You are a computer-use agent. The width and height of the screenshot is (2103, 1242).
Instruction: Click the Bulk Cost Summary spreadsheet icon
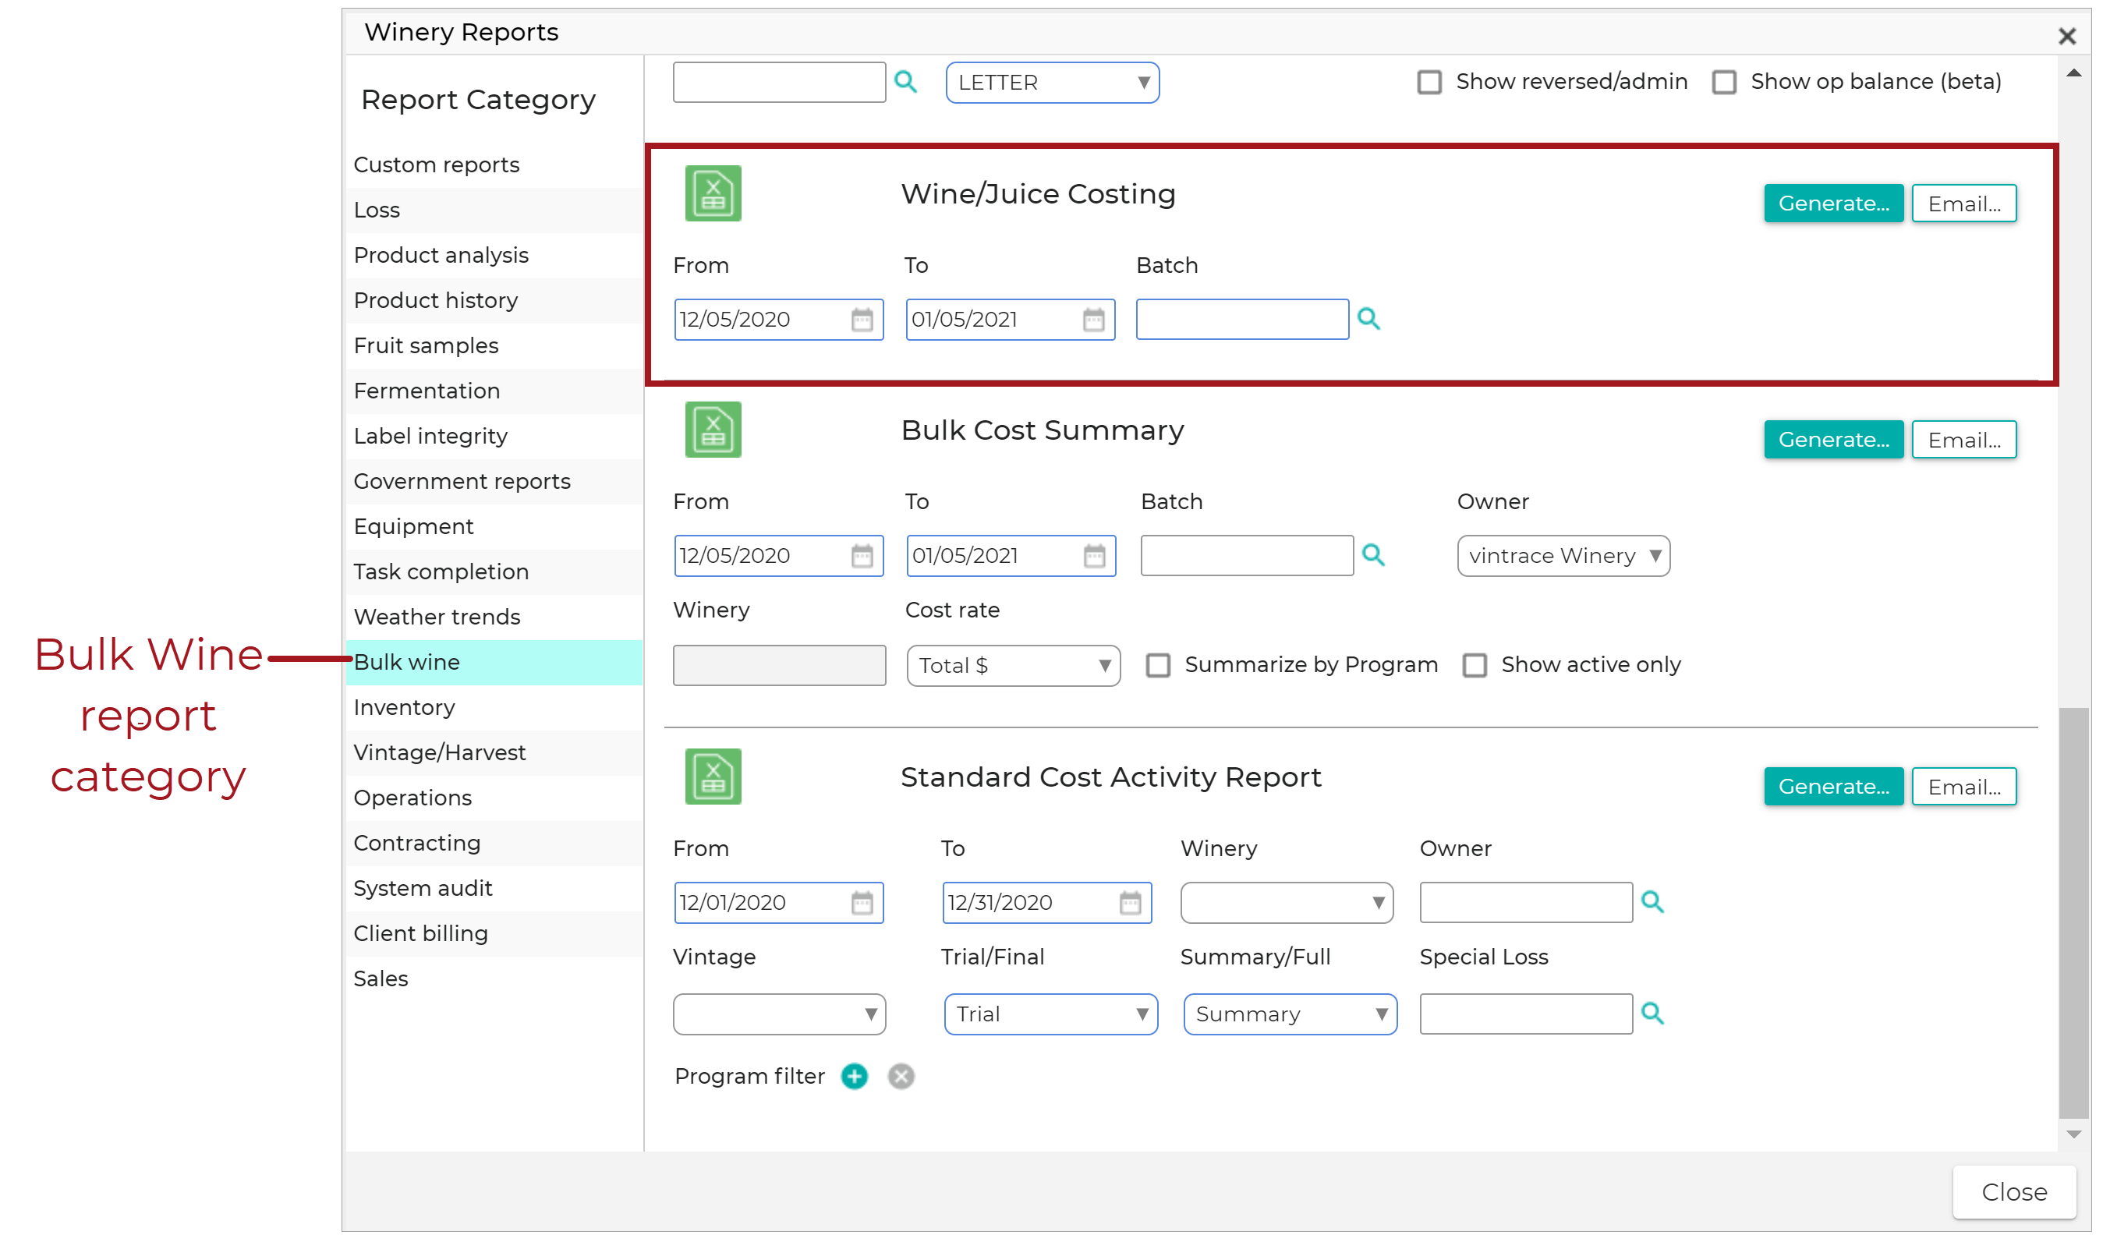coord(713,430)
